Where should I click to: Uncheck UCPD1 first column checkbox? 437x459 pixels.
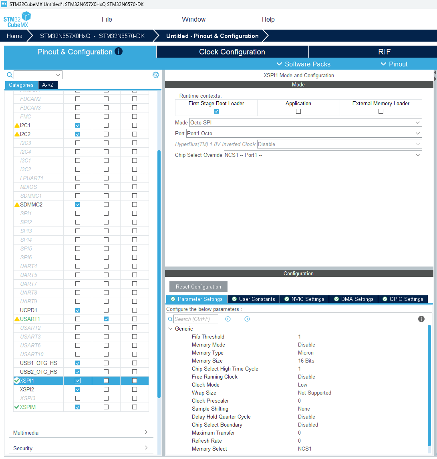78,310
